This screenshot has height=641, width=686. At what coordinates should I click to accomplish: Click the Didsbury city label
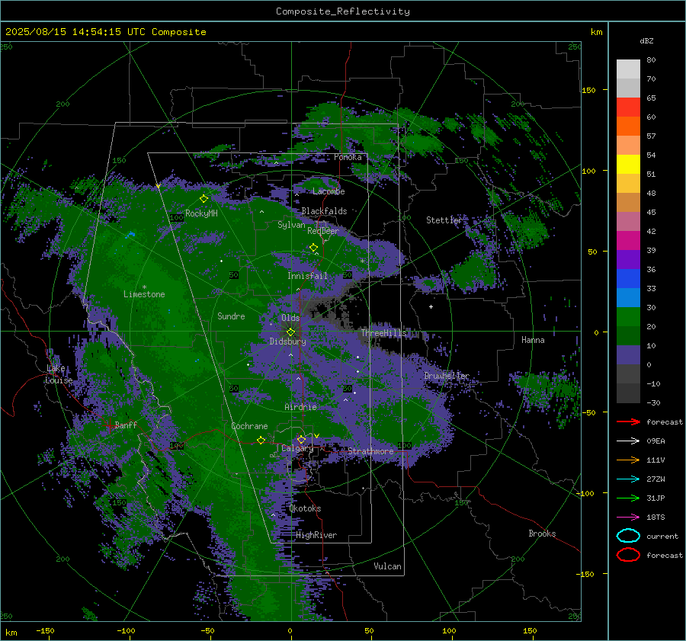pyautogui.click(x=287, y=341)
